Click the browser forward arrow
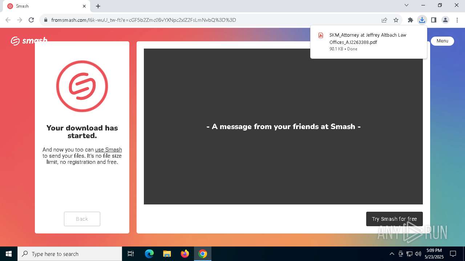The image size is (465, 261). pyautogui.click(x=20, y=20)
